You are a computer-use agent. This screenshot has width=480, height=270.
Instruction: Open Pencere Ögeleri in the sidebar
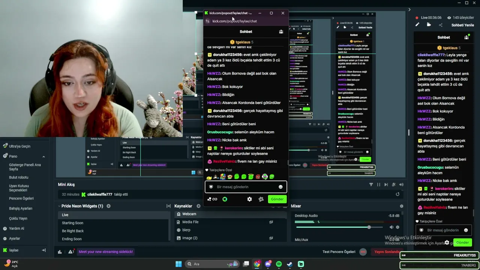pyautogui.click(x=21, y=198)
